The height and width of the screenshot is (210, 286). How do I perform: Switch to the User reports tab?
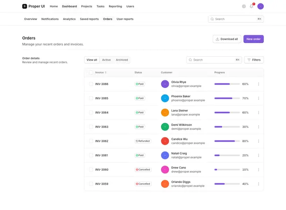(125, 19)
